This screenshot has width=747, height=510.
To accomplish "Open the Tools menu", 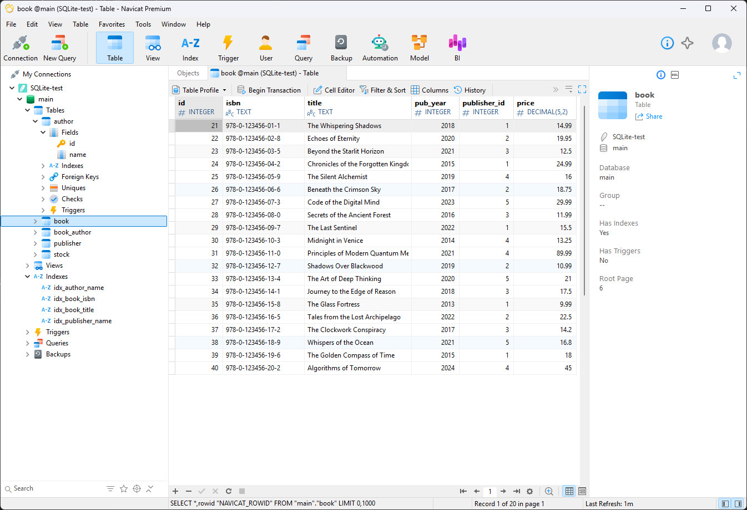I will 143,24.
